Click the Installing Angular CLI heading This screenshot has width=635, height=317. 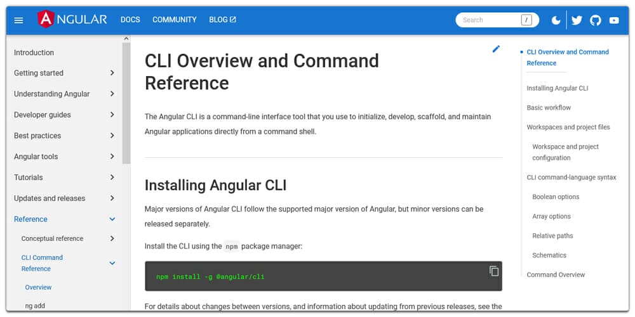pos(215,186)
